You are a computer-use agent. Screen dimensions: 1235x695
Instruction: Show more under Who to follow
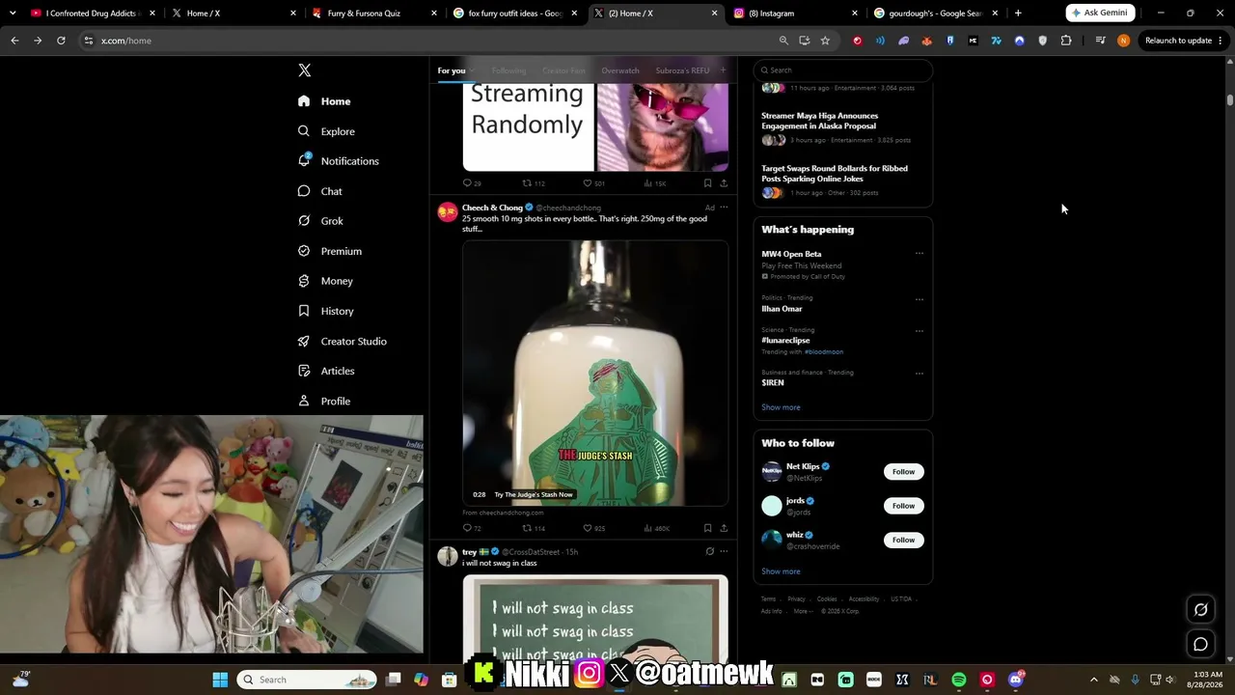pos(781,571)
